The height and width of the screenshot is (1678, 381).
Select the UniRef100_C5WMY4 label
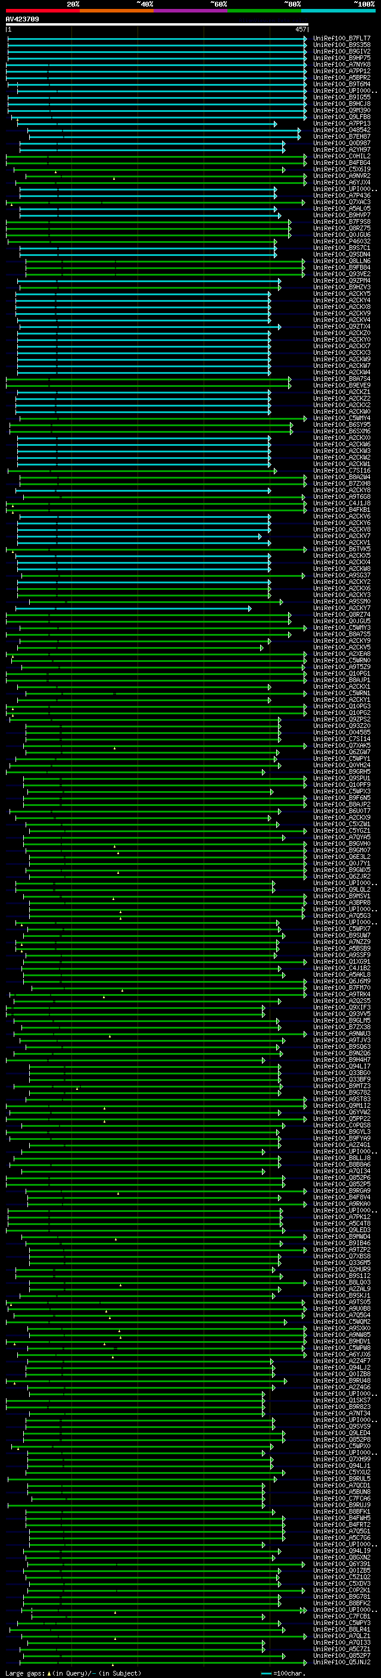tap(341, 418)
